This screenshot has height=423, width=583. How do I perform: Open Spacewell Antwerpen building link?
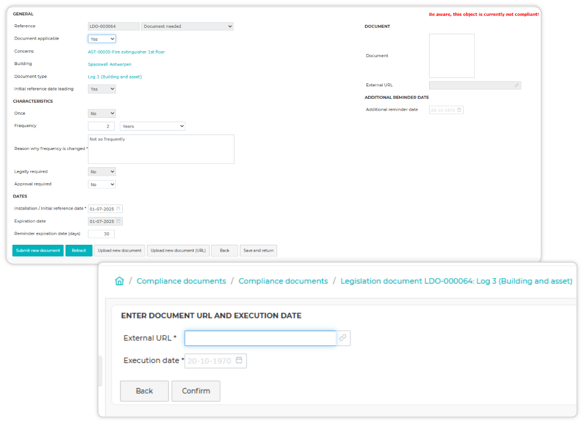[110, 65]
